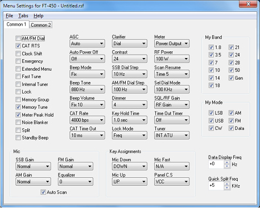Screen dimensions: 260x208
Task: Open CAT Rate dropdown
Action: point(87,120)
